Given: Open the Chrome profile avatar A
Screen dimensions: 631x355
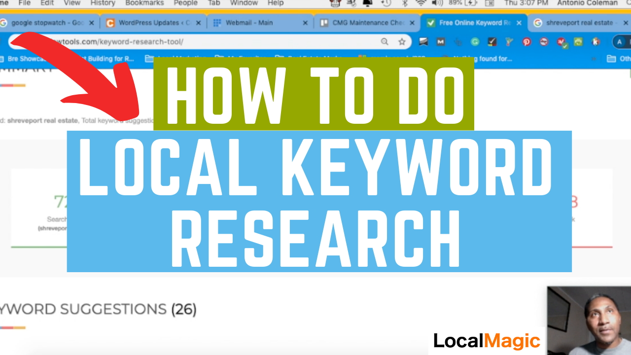Looking at the screenshot, I should tap(620, 42).
